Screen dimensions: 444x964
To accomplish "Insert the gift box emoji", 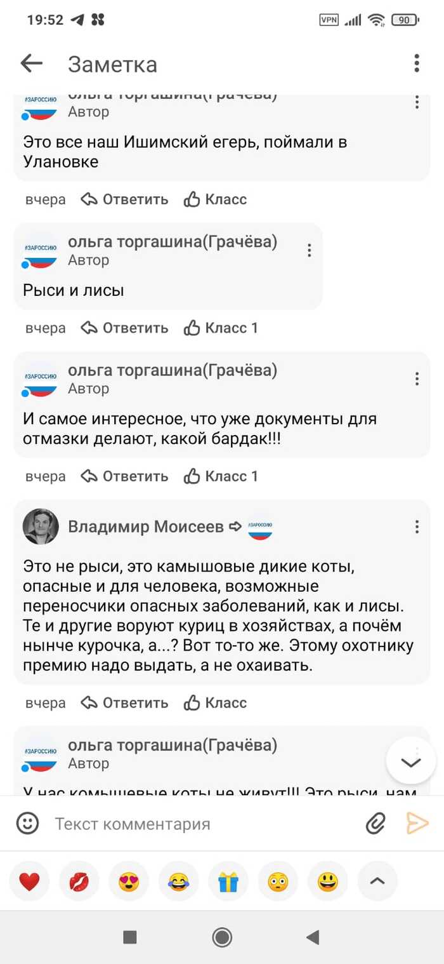I will [x=228, y=881].
